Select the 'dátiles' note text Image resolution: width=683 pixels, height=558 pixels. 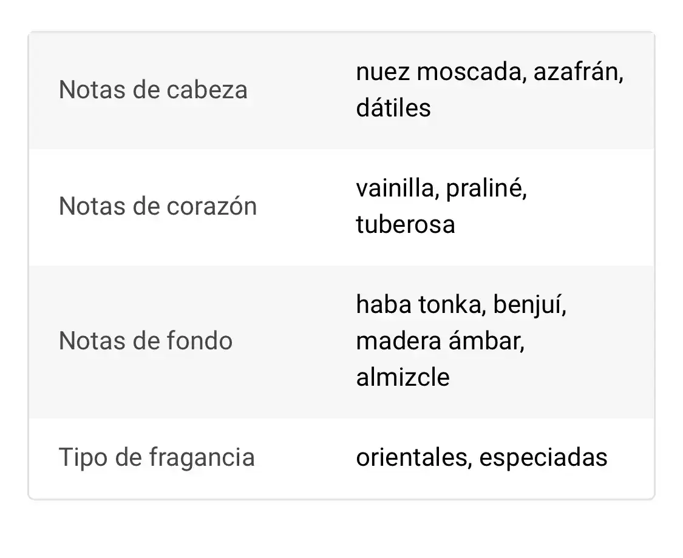click(x=393, y=109)
